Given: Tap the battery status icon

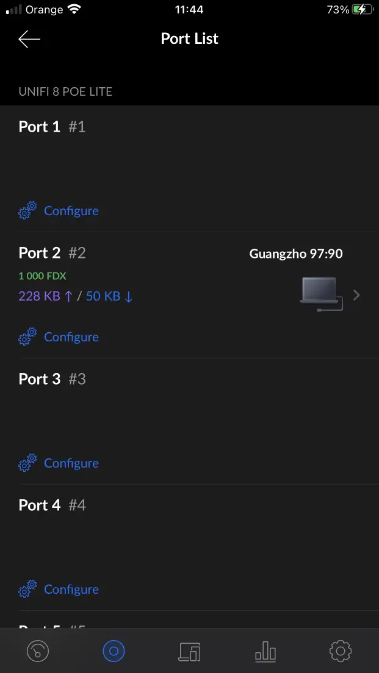Looking at the screenshot, I should pos(361,10).
